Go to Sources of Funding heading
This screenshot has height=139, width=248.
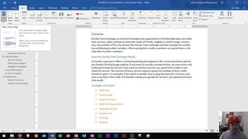13,73
